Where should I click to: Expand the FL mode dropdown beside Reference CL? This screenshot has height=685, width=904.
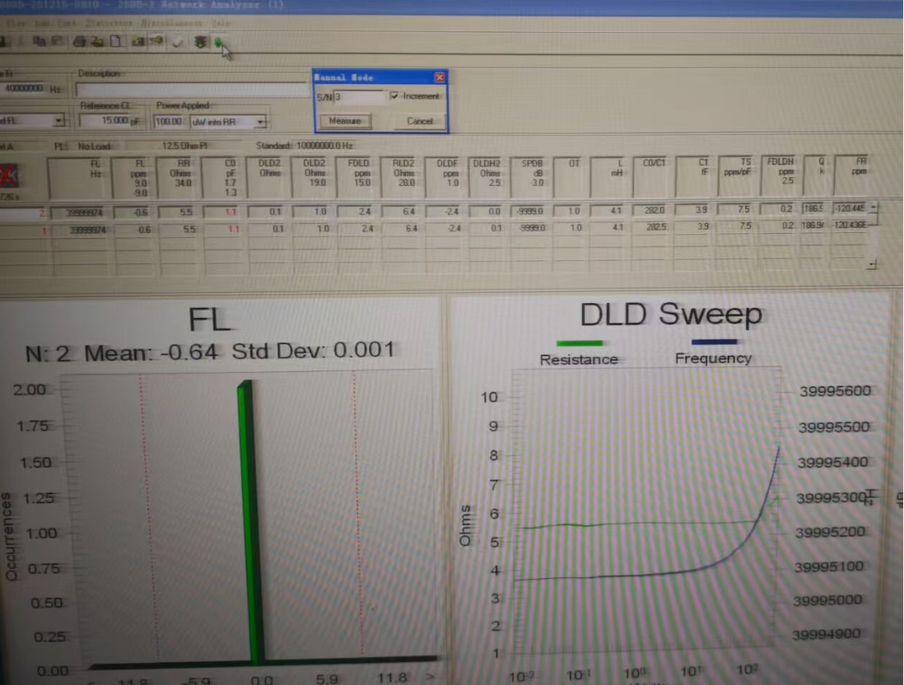(x=58, y=121)
